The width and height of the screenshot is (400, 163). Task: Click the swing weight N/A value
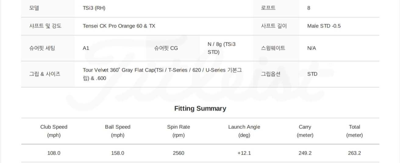312,48
